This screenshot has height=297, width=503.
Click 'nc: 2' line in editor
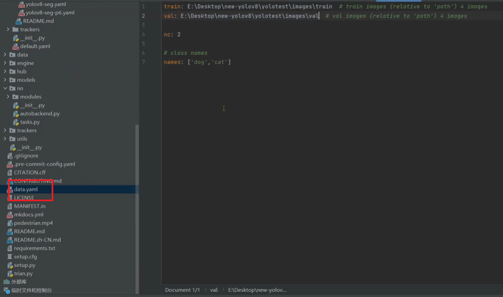coord(172,35)
